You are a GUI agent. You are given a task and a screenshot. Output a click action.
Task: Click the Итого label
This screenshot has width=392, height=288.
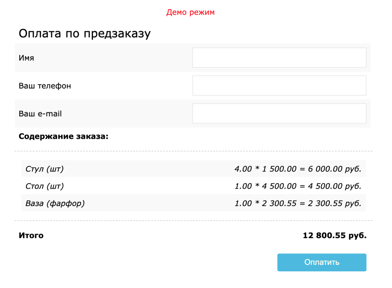coord(31,235)
